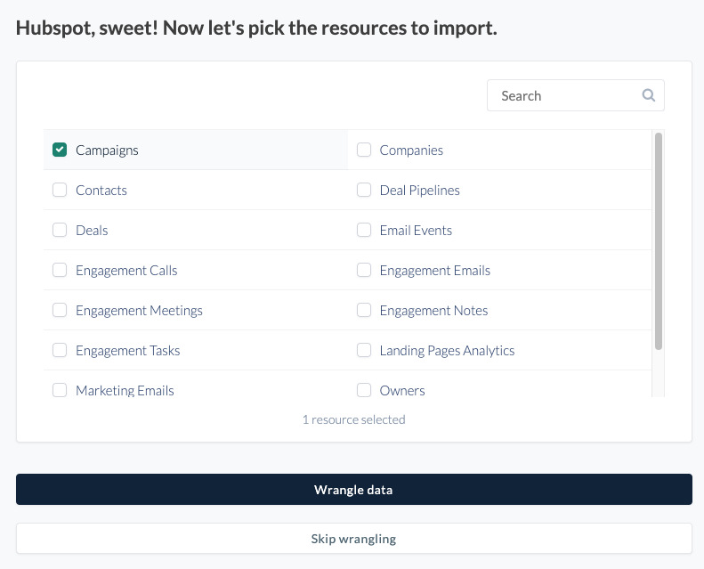Viewport: 704px width, 569px height.
Task: Tick the Contacts checkbox
Action: [x=60, y=190]
